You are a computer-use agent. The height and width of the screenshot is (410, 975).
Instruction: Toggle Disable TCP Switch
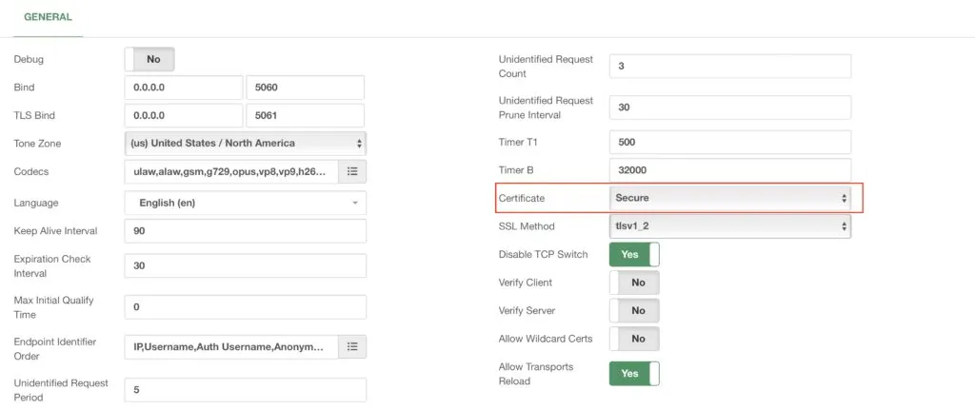634,254
